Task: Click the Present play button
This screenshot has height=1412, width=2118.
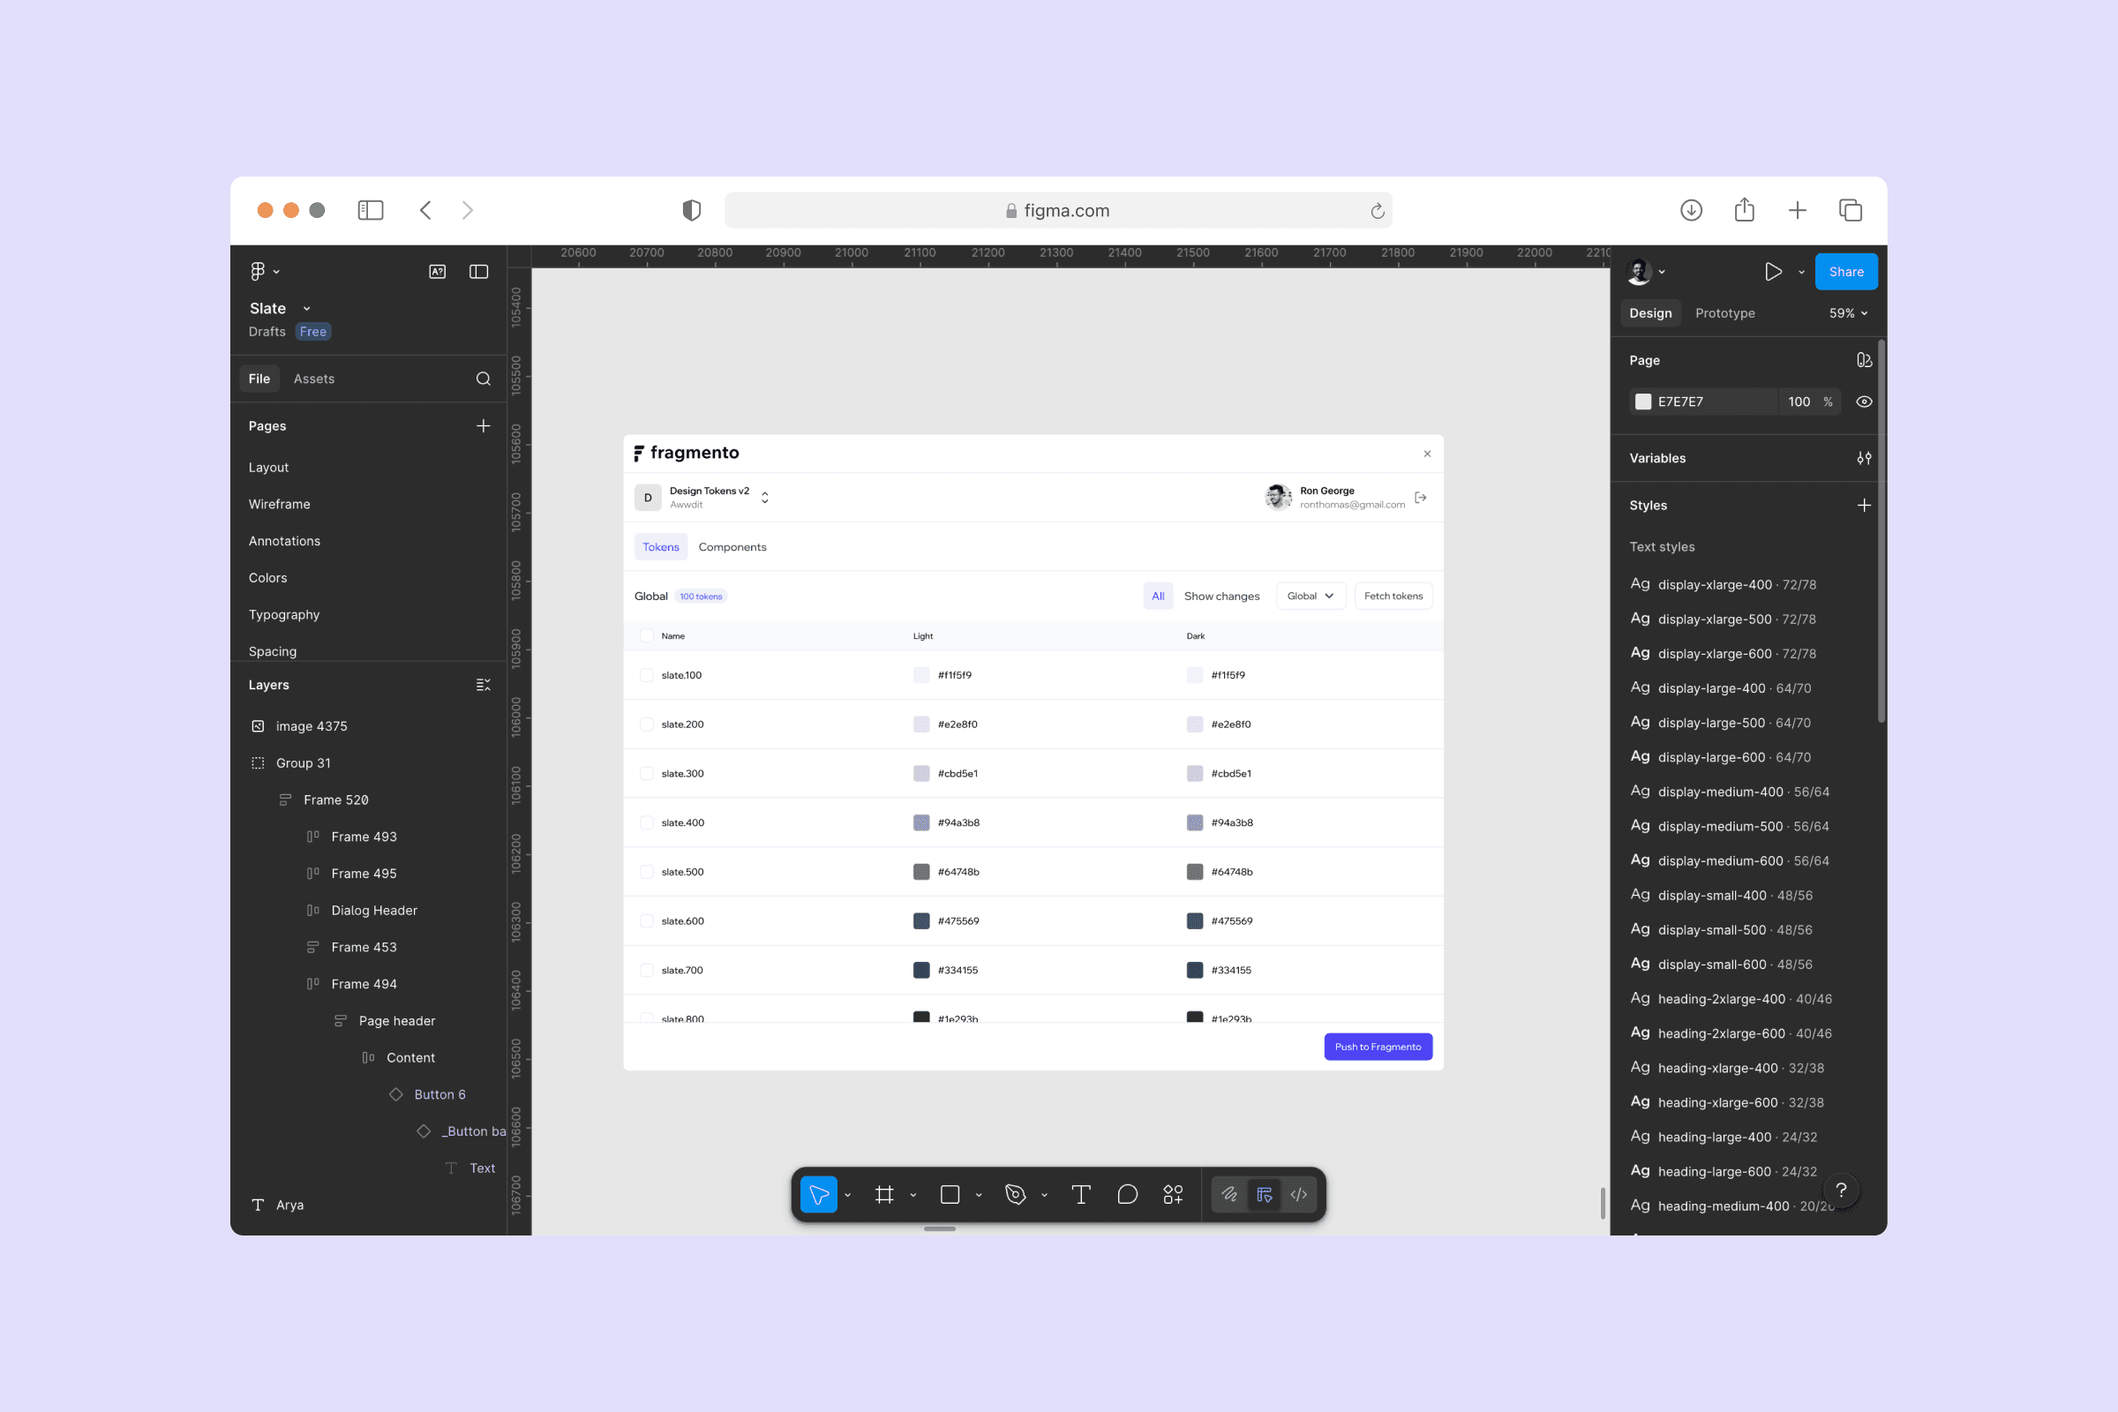Action: tap(1772, 272)
